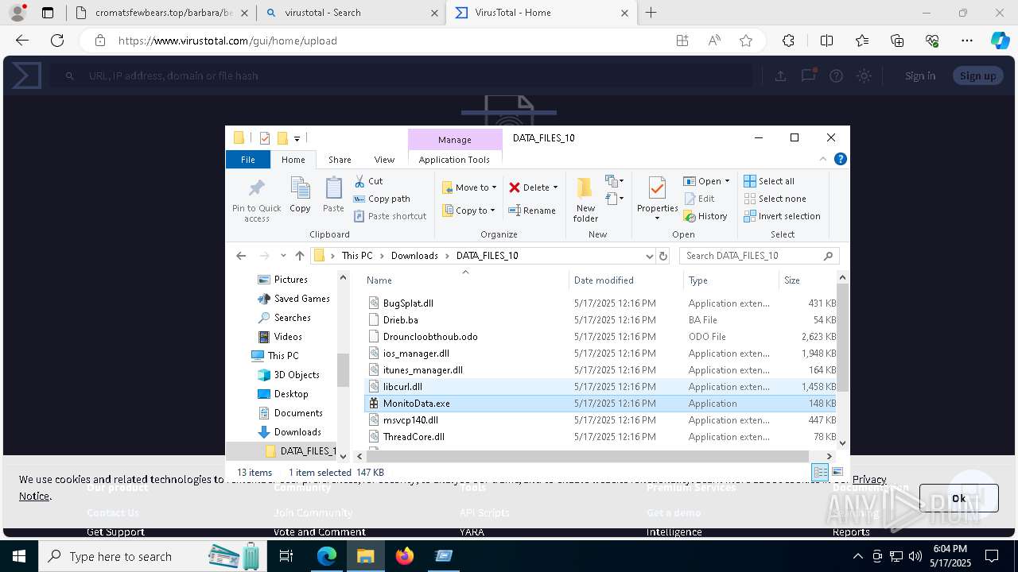The width and height of the screenshot is (1018, 572).
Task: Open the New item dropdown
Action: tap(614, 181)
